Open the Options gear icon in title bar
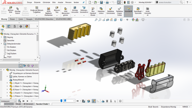This screenshot has height=108, width=192. [132, 2]
